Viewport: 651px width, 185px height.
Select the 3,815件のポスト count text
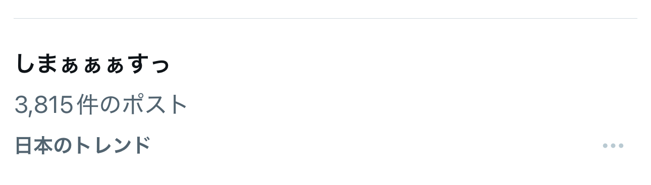point(101,105)
